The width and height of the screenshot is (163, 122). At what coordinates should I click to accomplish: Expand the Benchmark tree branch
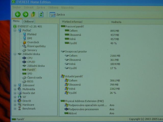point(15,109)
